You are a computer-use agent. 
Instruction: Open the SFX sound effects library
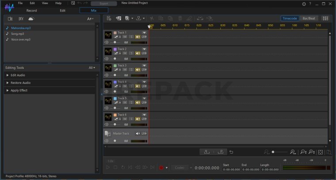[x=21, y=19]
